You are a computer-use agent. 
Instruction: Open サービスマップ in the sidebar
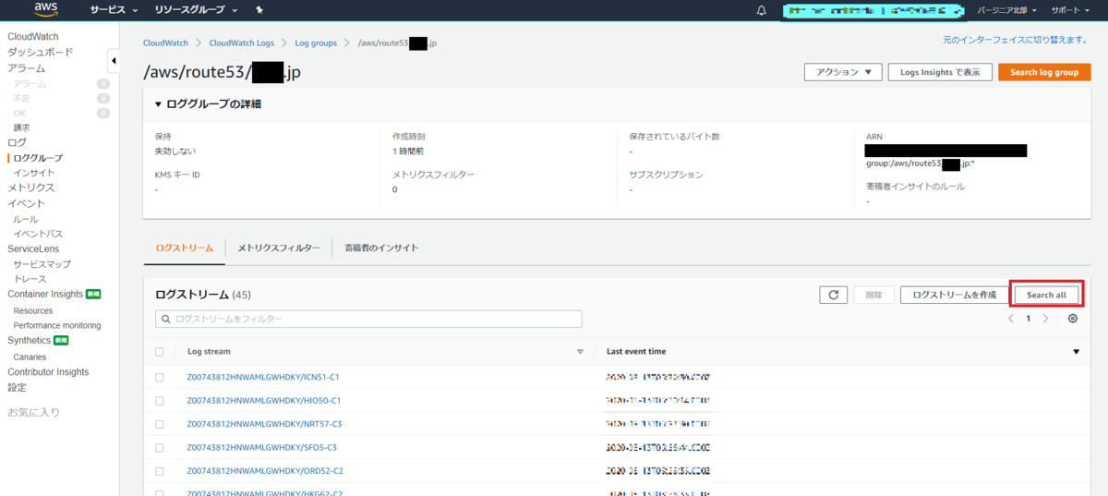[42, 264]
